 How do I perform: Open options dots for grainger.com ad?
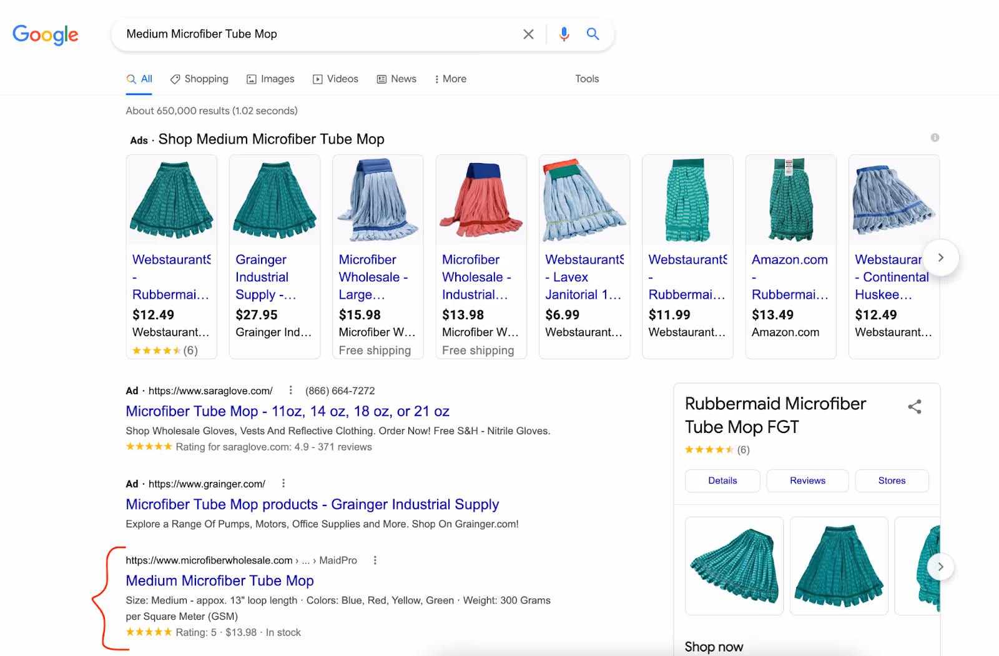(283, 484)
